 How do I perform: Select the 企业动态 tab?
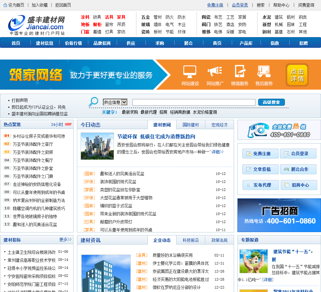(162, 240)
